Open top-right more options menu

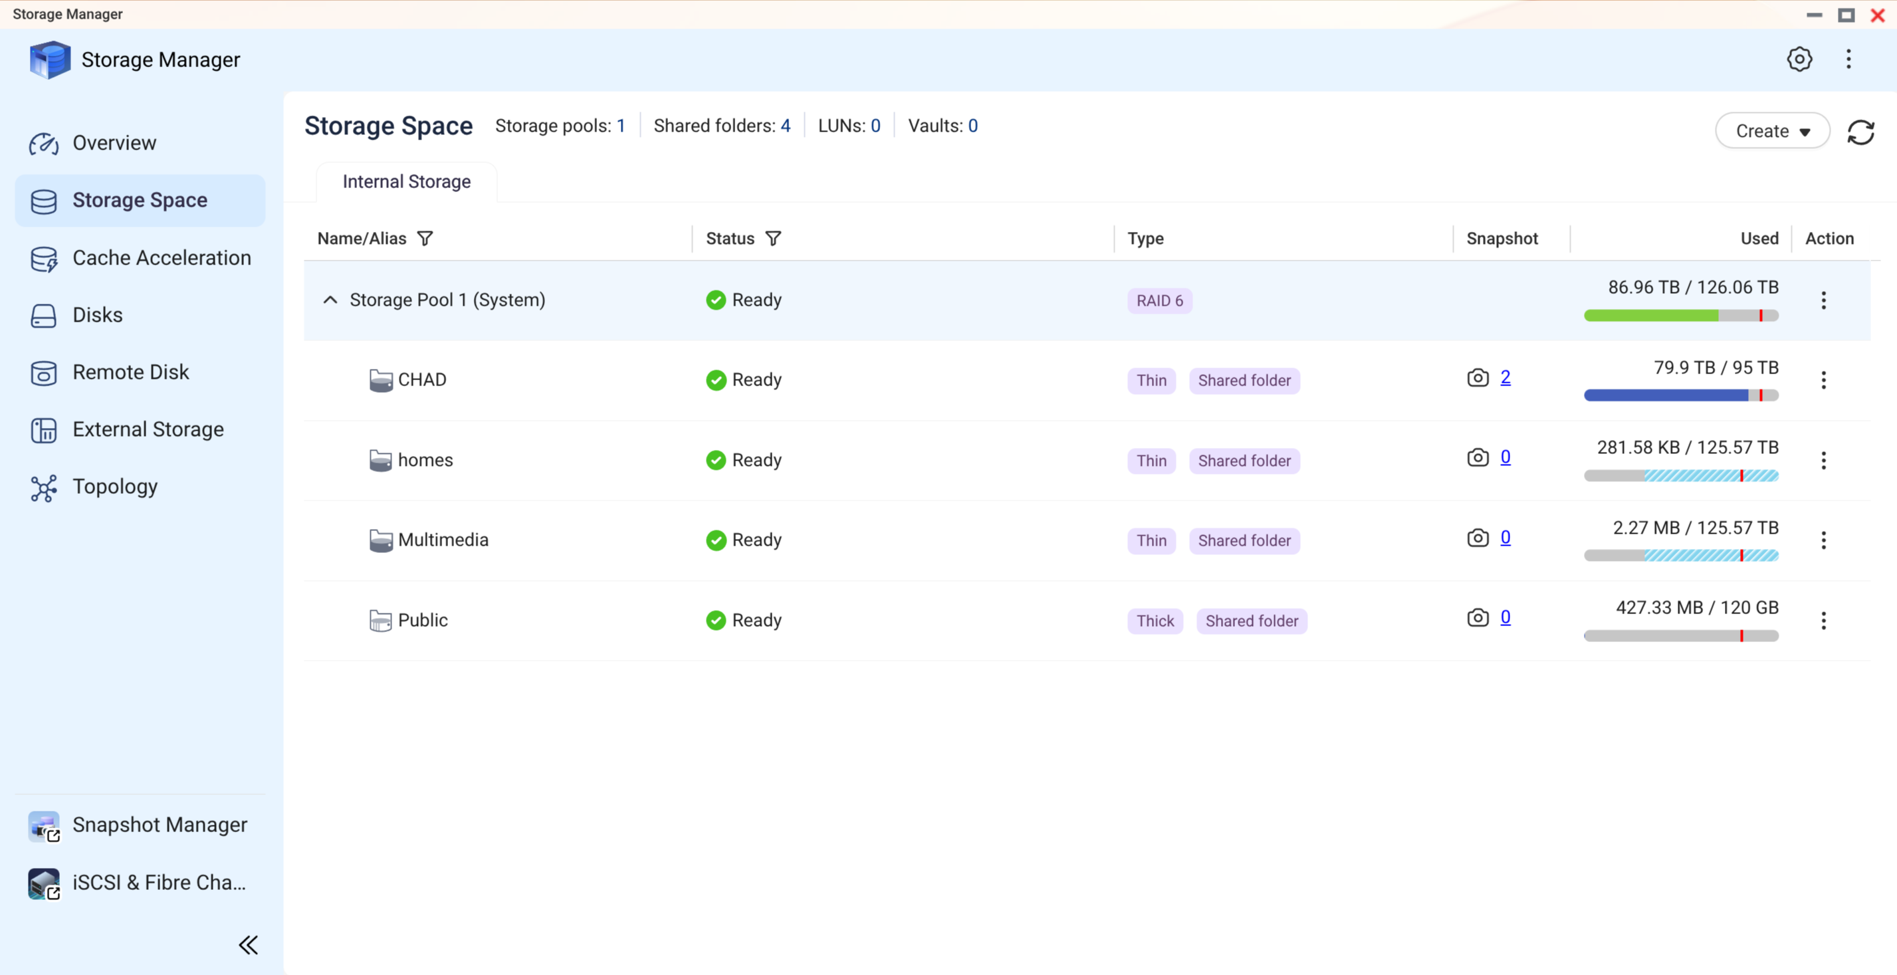pyautogui.click(x=1848, y=59)
